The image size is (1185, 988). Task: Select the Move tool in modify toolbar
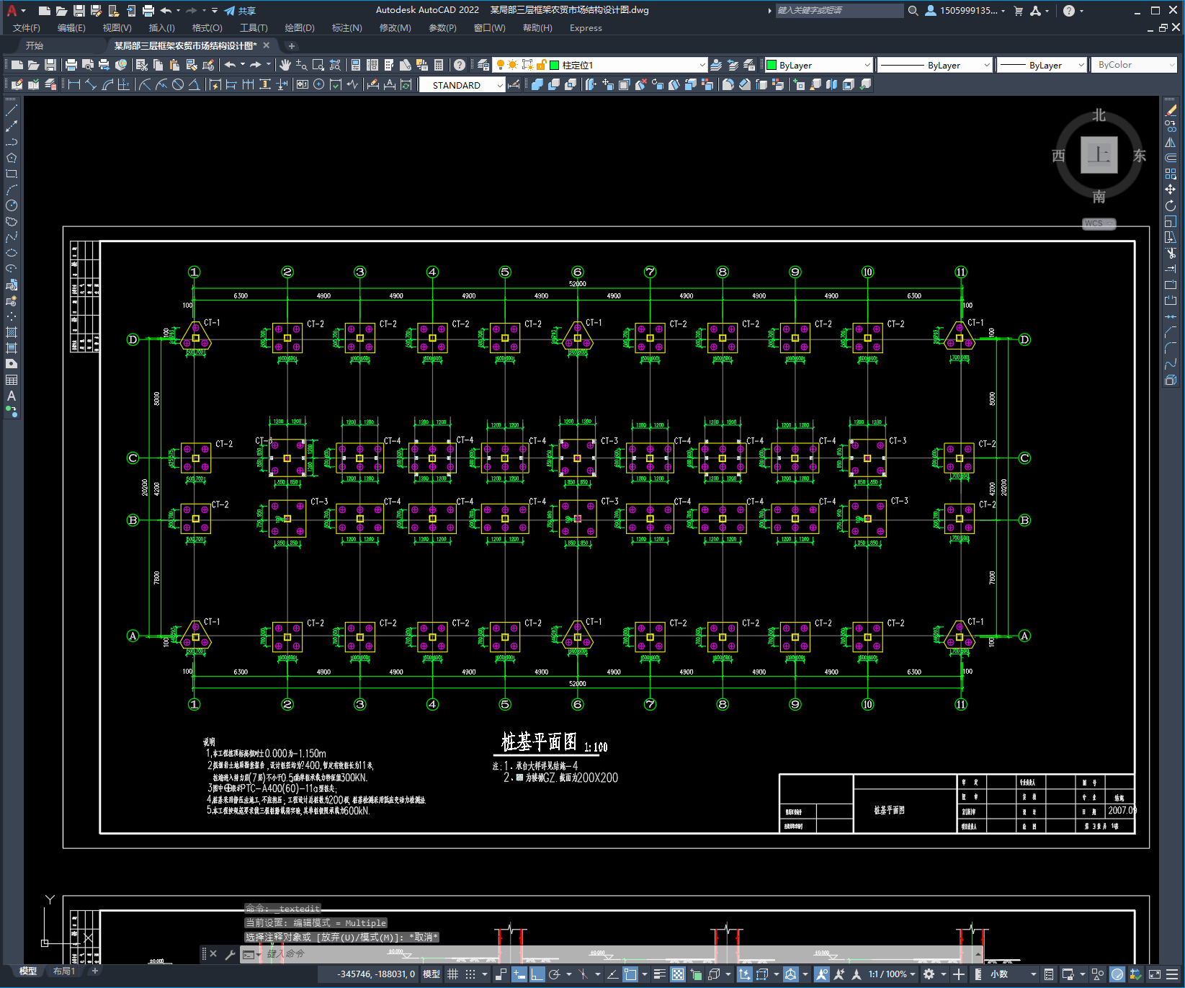coord(1171,190)
